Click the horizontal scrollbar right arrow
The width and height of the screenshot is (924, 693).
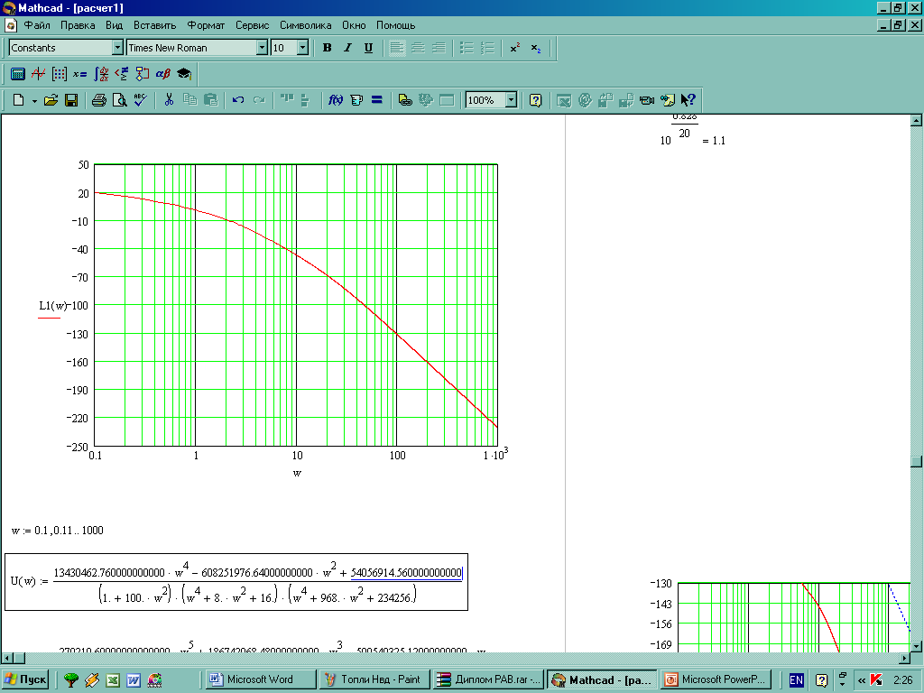[x=904, y=658]
